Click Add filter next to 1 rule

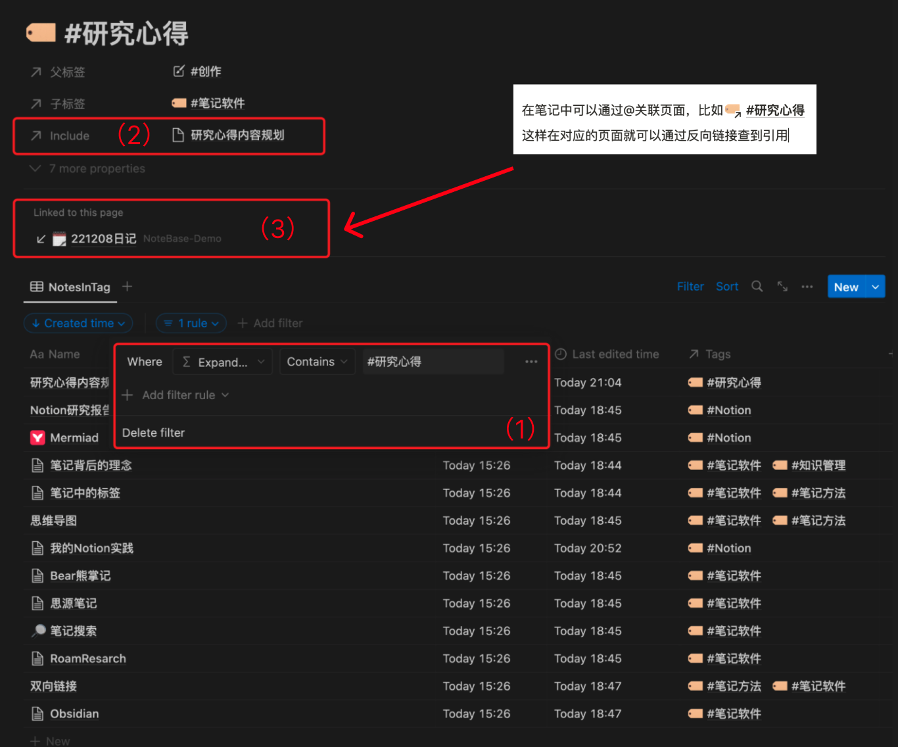click(270, 323)
